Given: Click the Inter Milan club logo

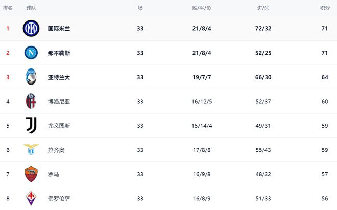Looking at the screenshot, I should tap(31, 28).
